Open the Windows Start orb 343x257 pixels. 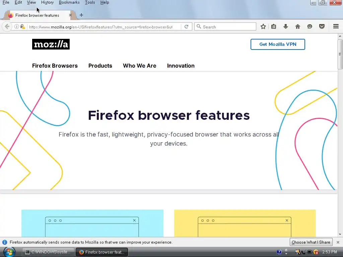click(x=9, y=252)
